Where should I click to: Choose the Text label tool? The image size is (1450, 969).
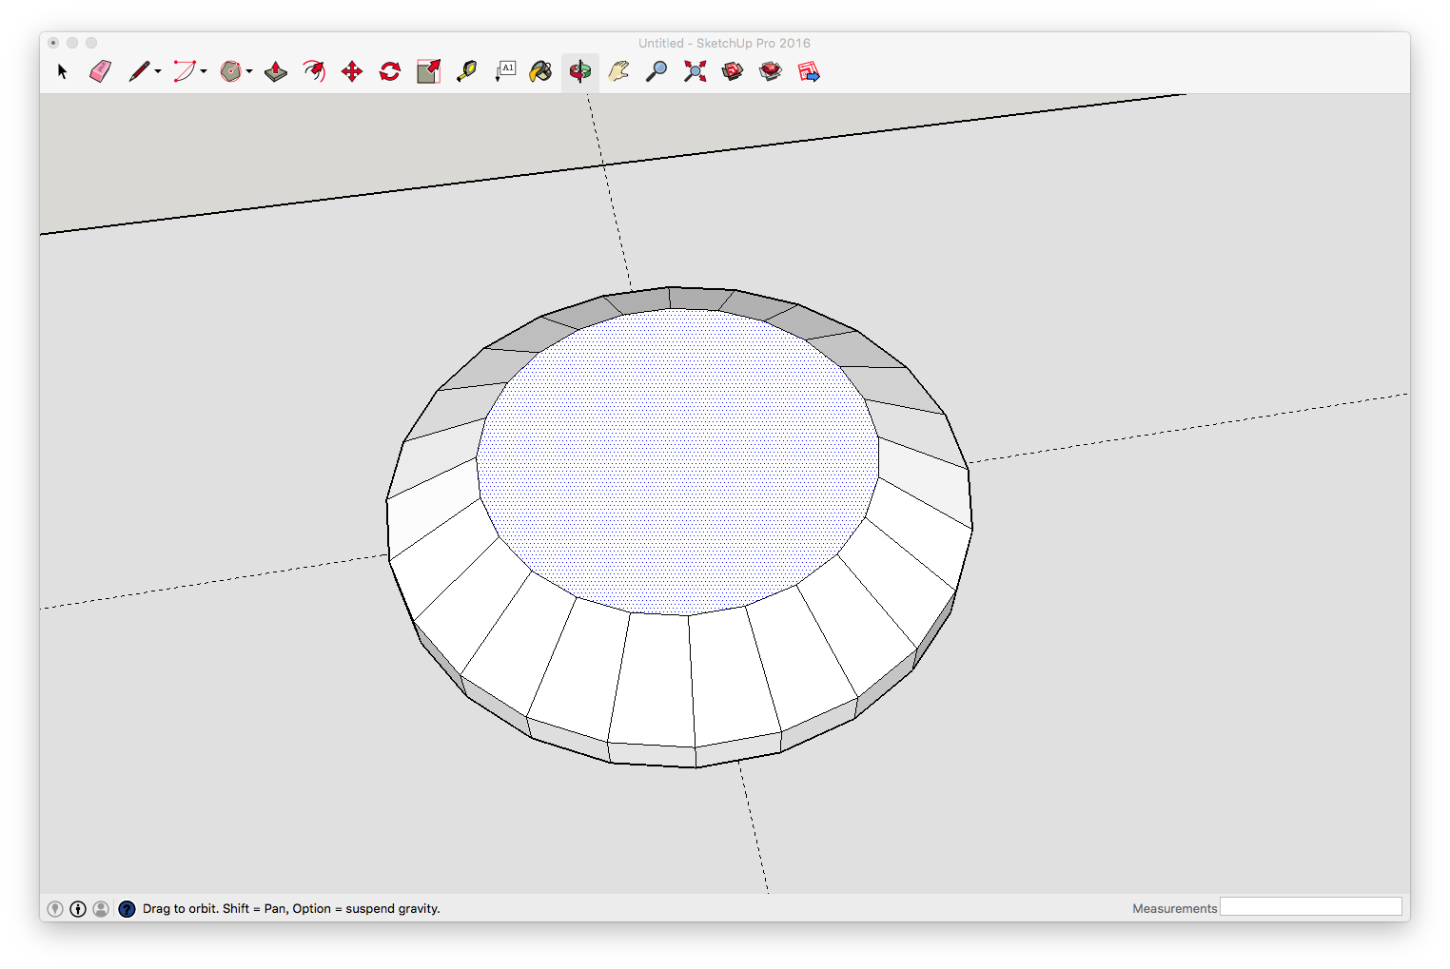pos(505,71)
